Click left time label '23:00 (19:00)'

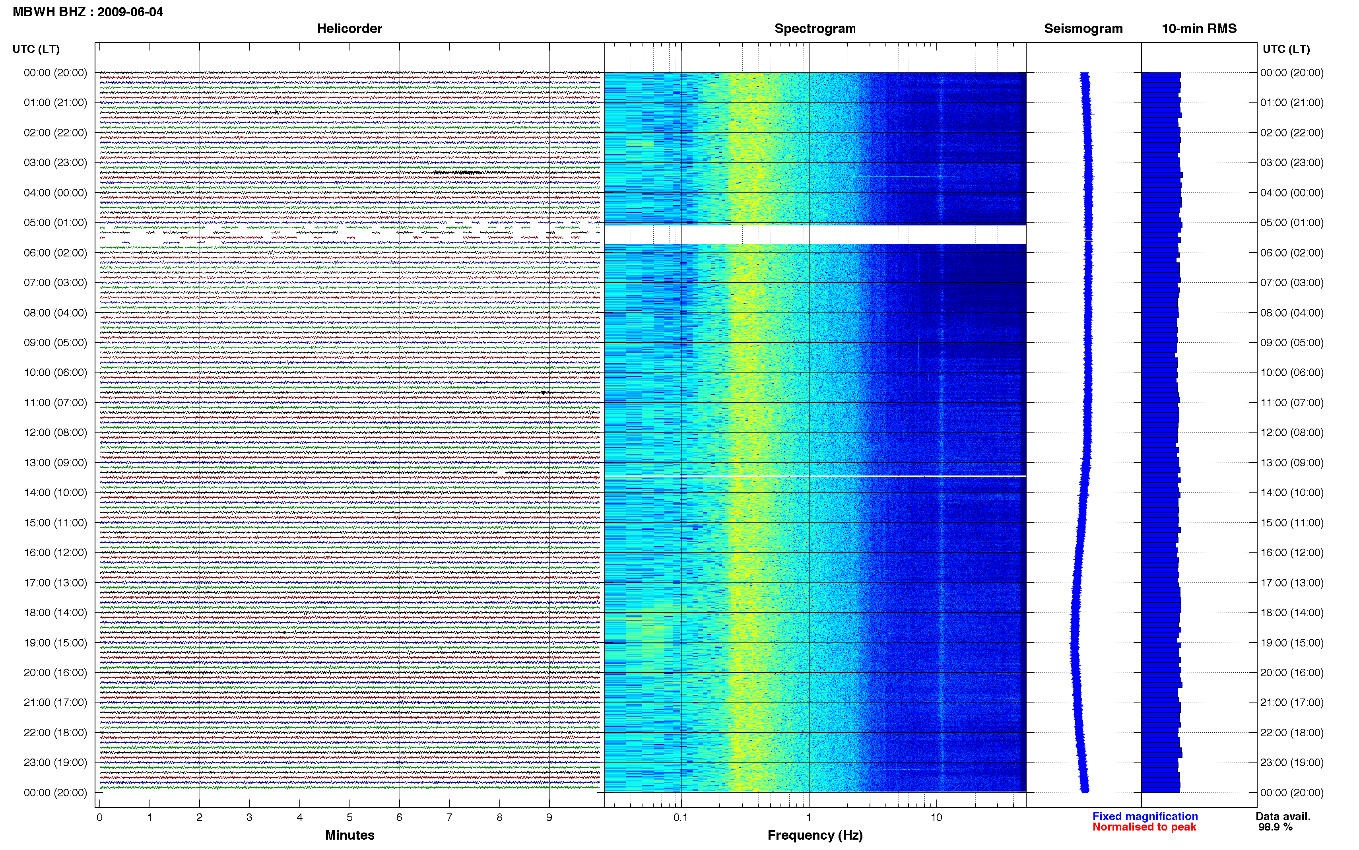[55, 762]
